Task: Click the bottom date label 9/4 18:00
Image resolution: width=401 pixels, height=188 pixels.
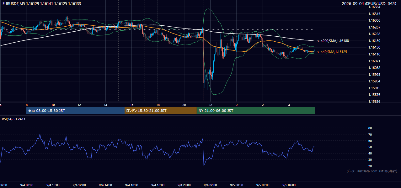Action: point(158,185)
